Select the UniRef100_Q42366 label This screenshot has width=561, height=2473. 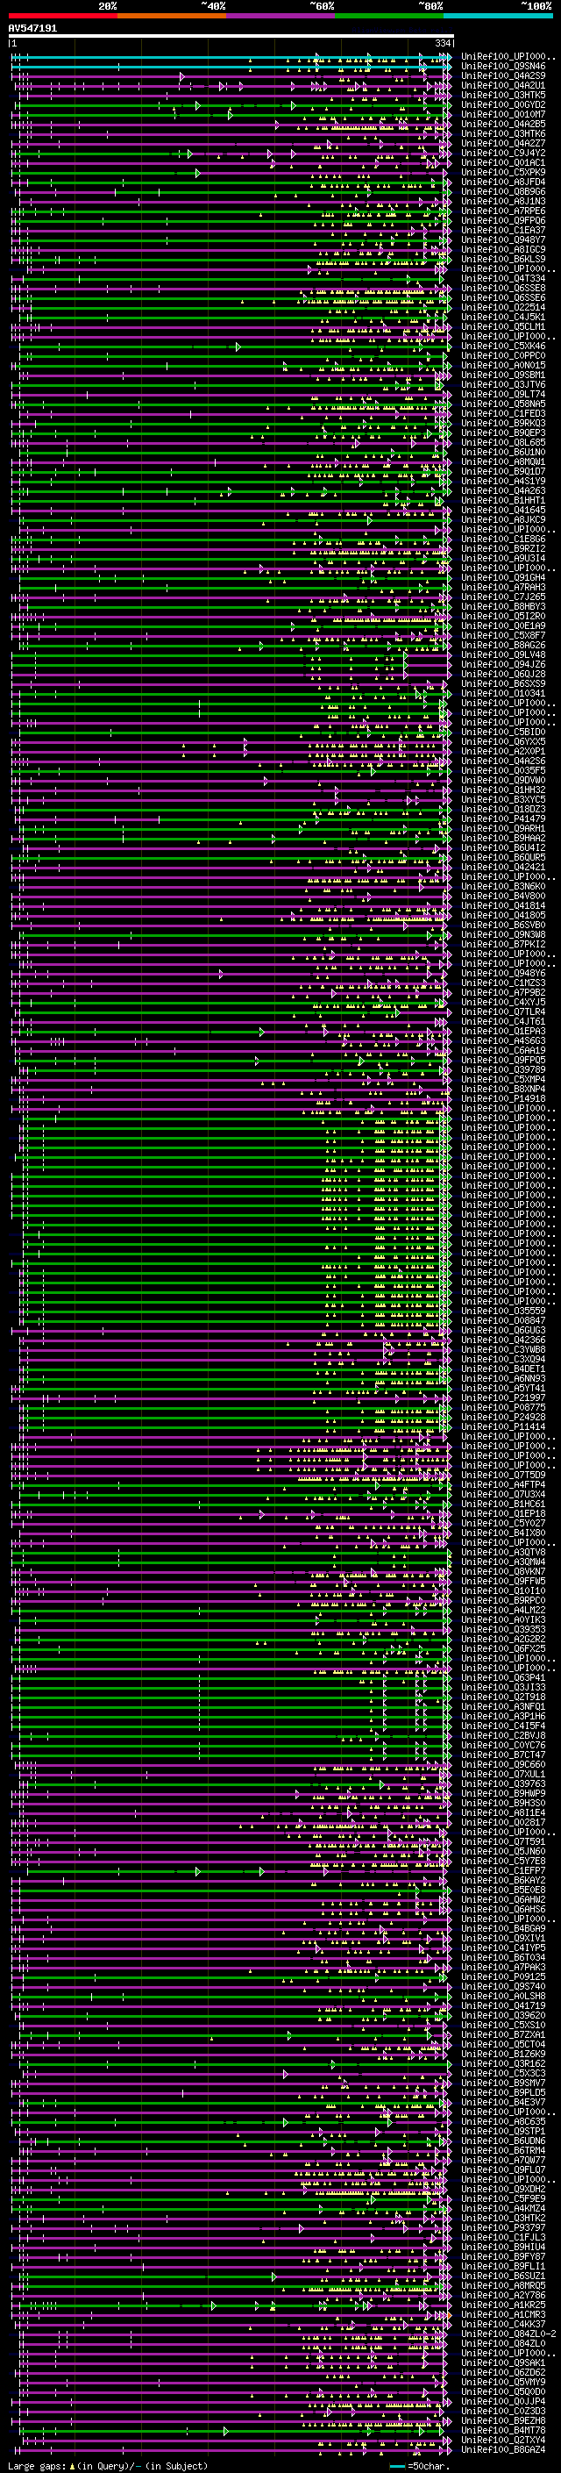pos(503,1340)
